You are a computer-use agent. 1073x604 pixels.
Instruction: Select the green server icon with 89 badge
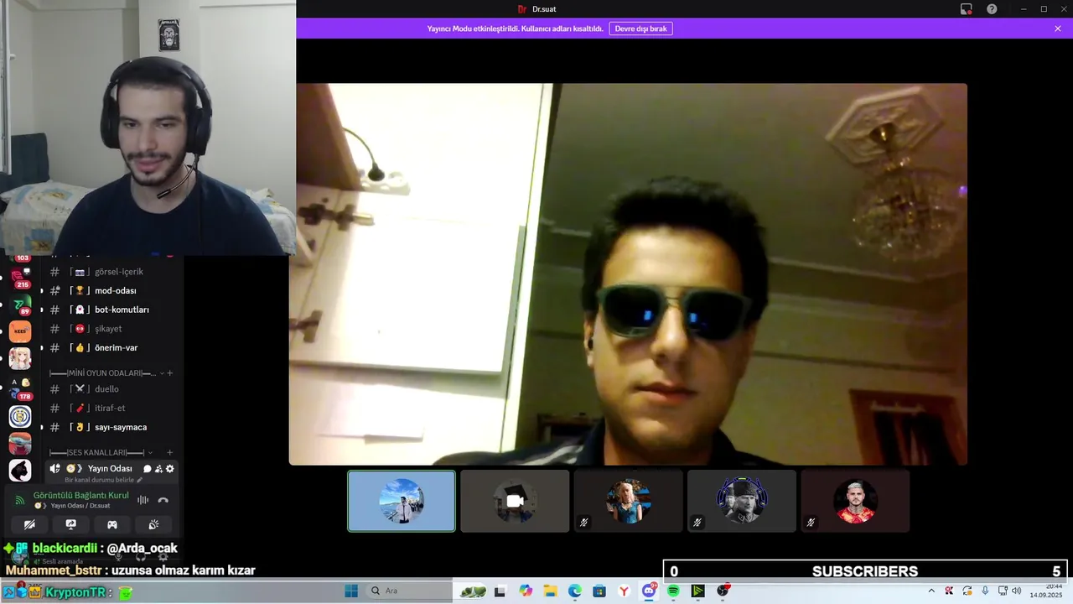(x=20, y=304)
